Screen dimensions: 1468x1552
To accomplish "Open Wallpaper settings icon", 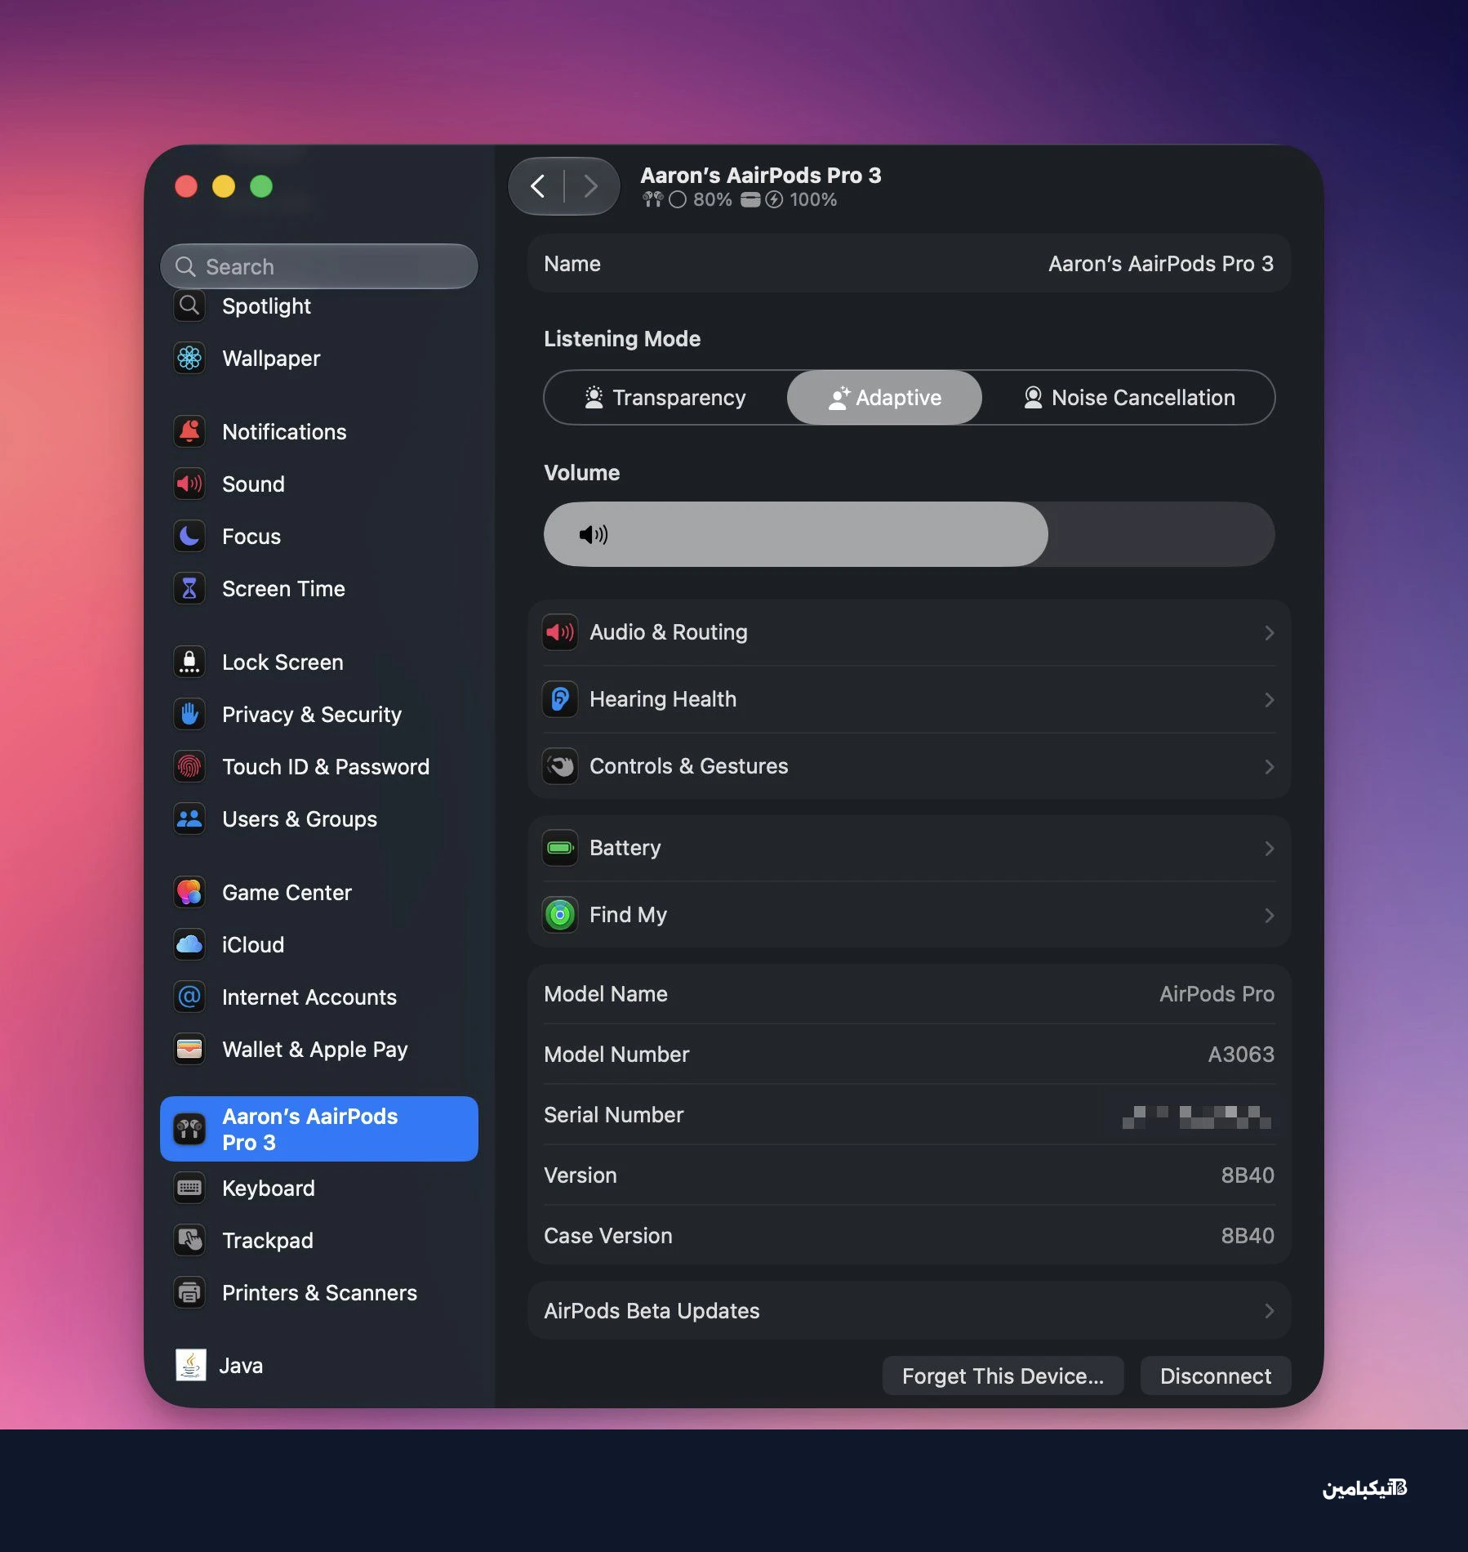I will coord(189,358).
